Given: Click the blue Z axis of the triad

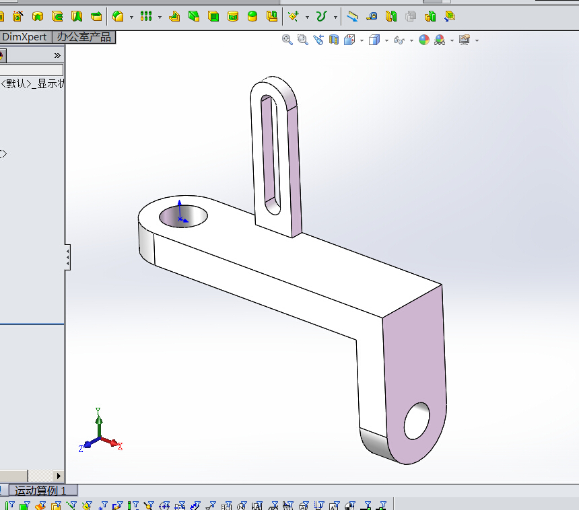Looking at the screenshot, I should 87,444.
